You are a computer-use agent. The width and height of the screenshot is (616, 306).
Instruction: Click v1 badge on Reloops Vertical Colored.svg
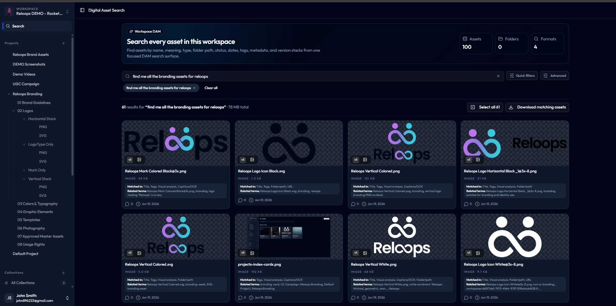point(130,253)
